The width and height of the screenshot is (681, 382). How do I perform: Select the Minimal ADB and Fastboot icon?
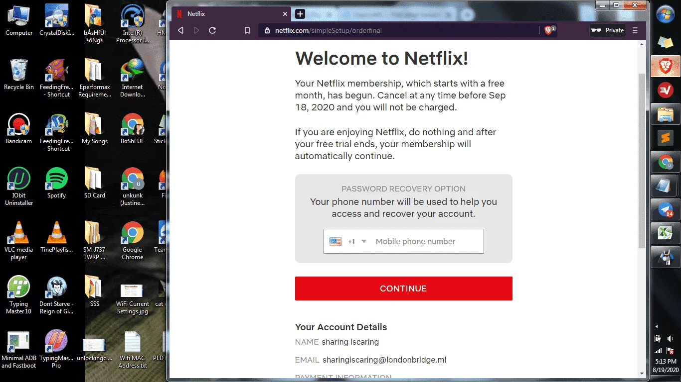click(19, 350)
